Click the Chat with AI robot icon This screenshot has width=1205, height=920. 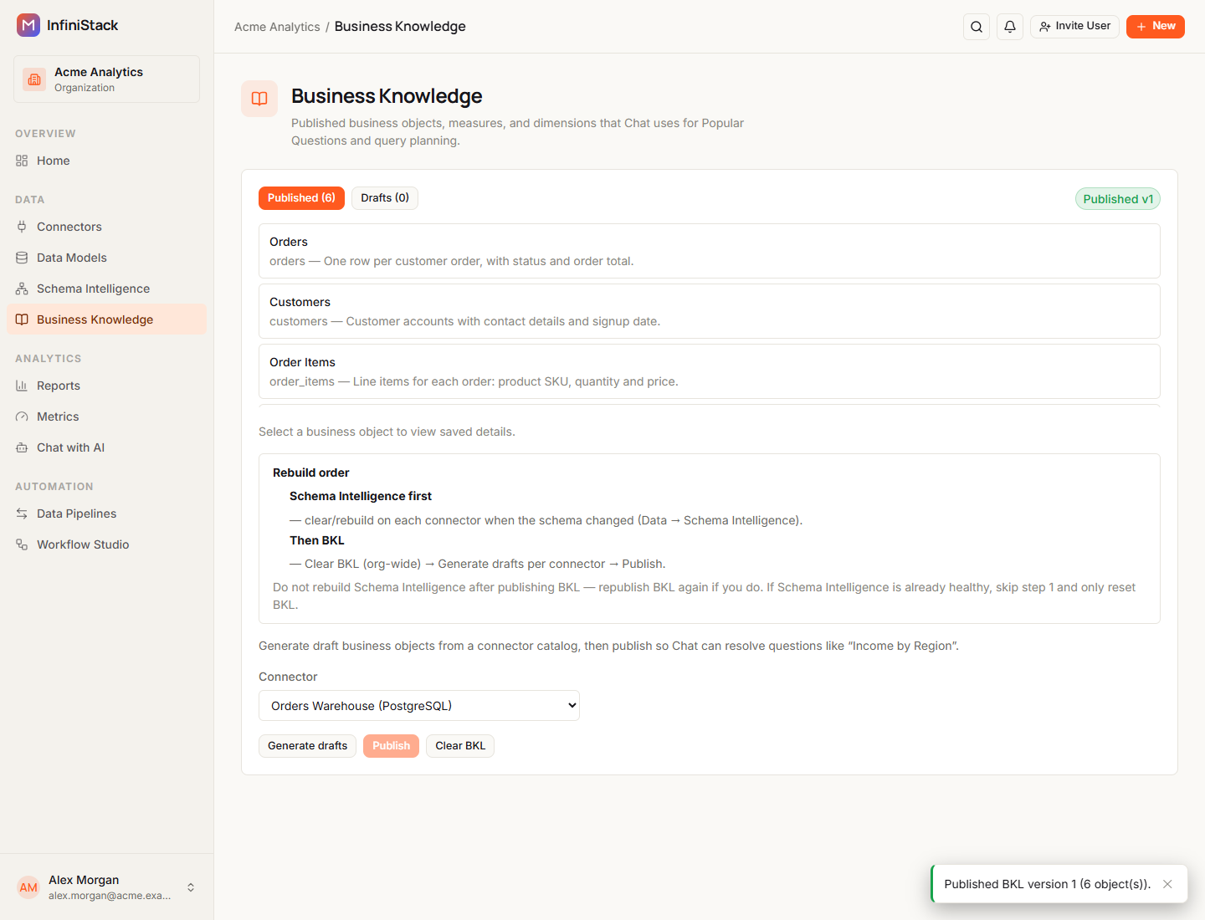coord(22,447)
